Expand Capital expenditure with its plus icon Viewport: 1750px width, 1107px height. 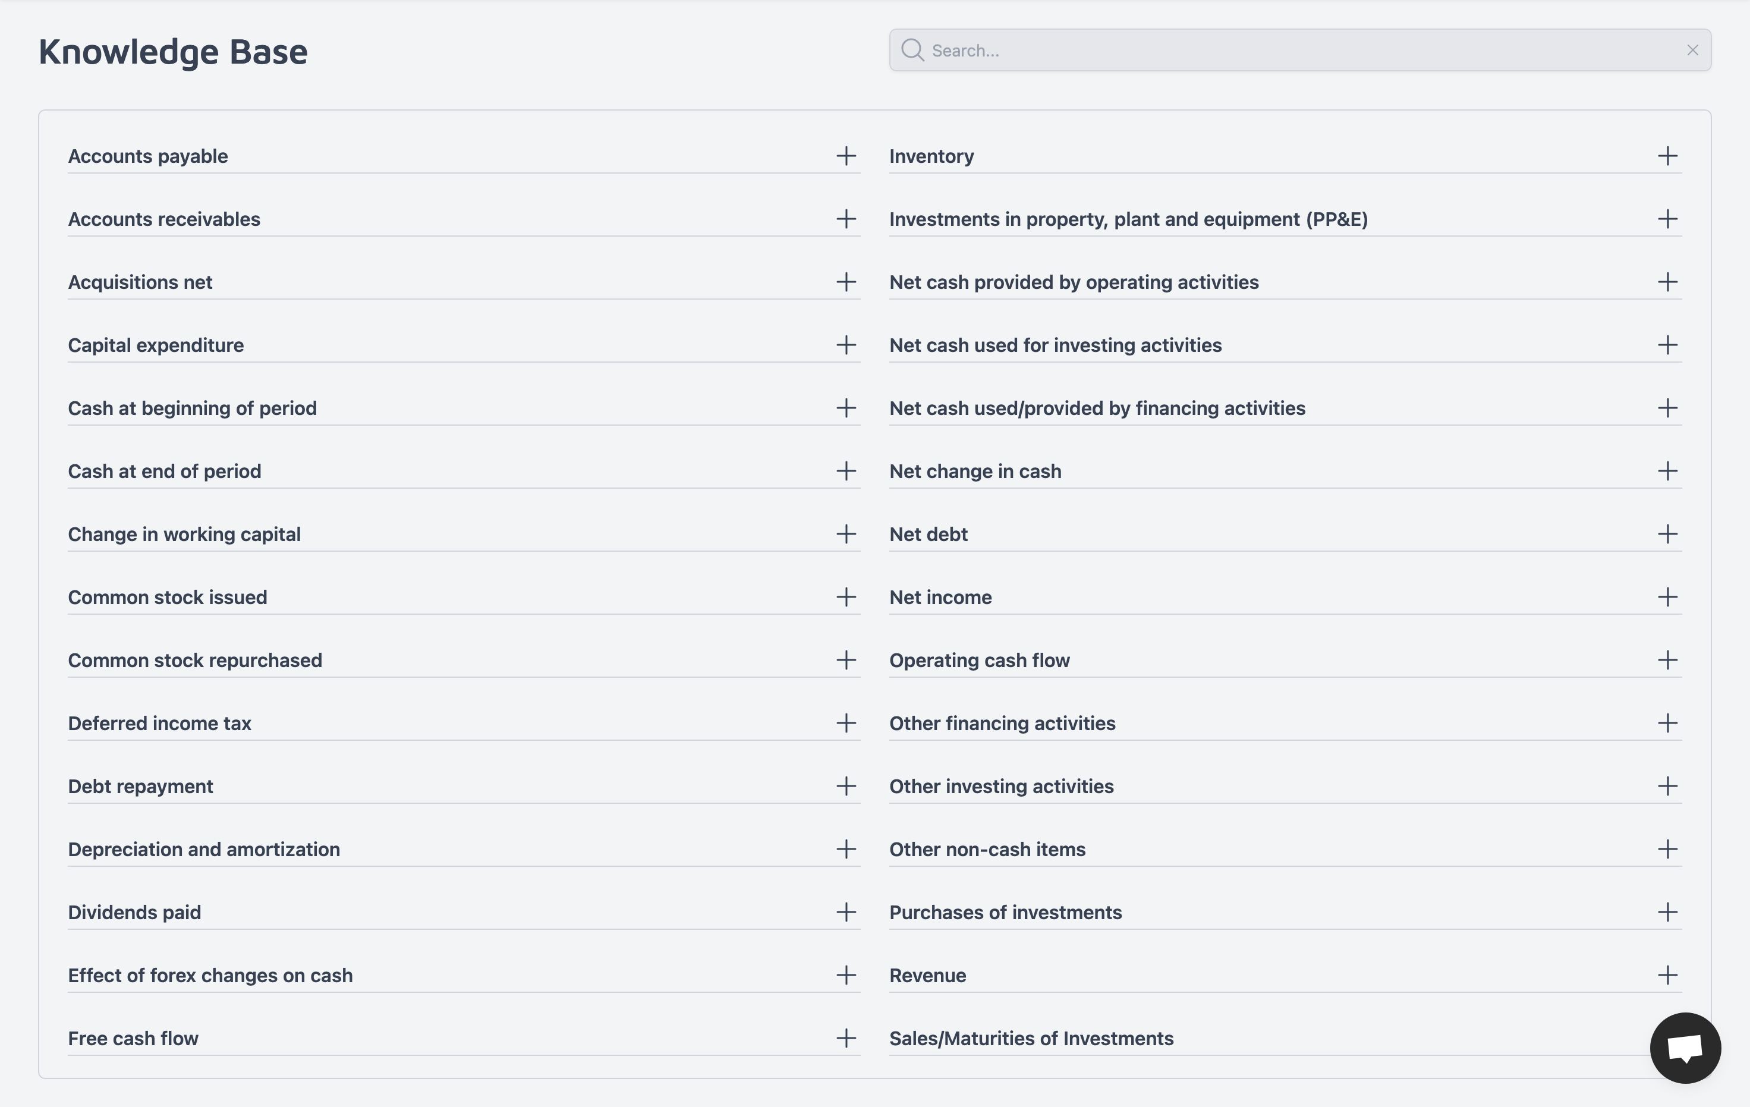846,345
